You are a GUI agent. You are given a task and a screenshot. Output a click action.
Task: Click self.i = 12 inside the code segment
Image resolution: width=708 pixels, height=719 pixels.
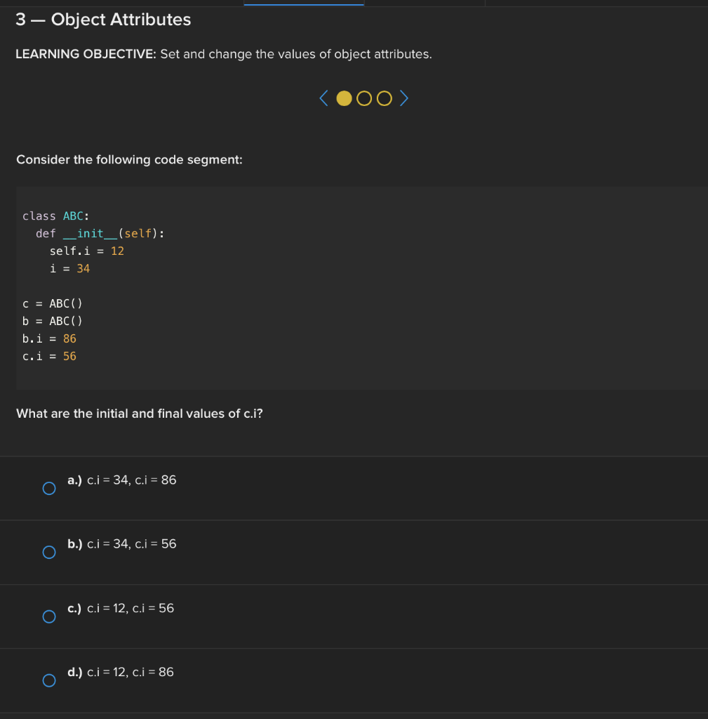click(86, 251)
